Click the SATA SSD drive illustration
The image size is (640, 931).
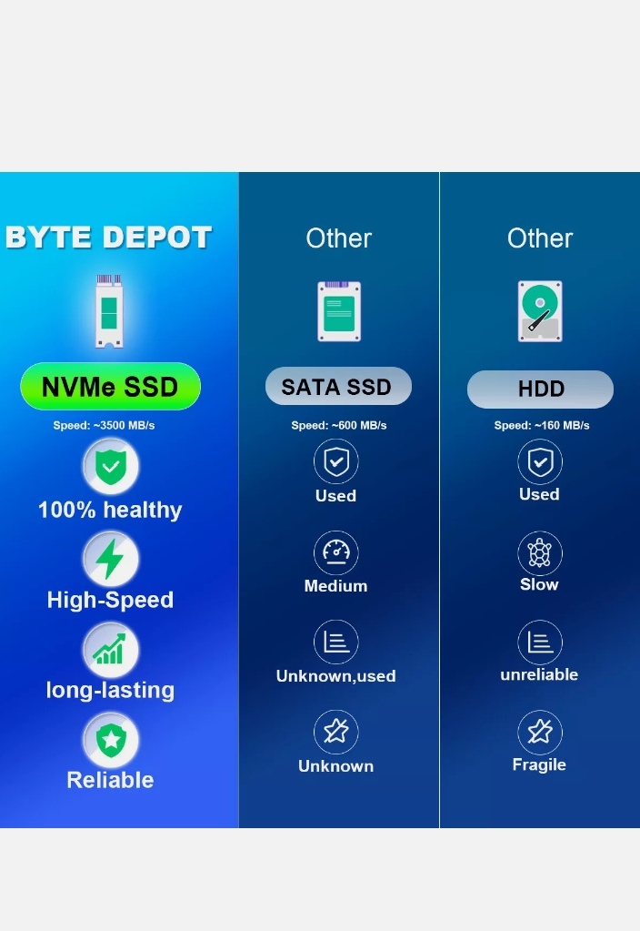point(339,311)
